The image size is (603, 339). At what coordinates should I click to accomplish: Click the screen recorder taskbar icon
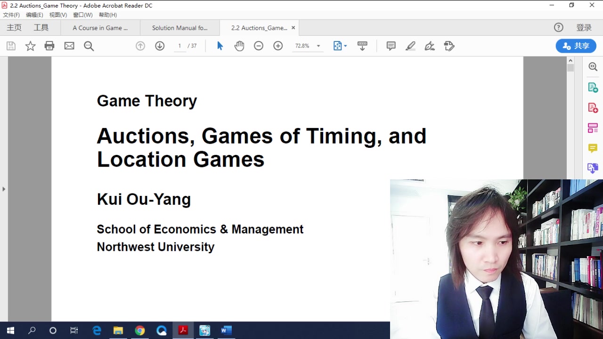(204, 331)
